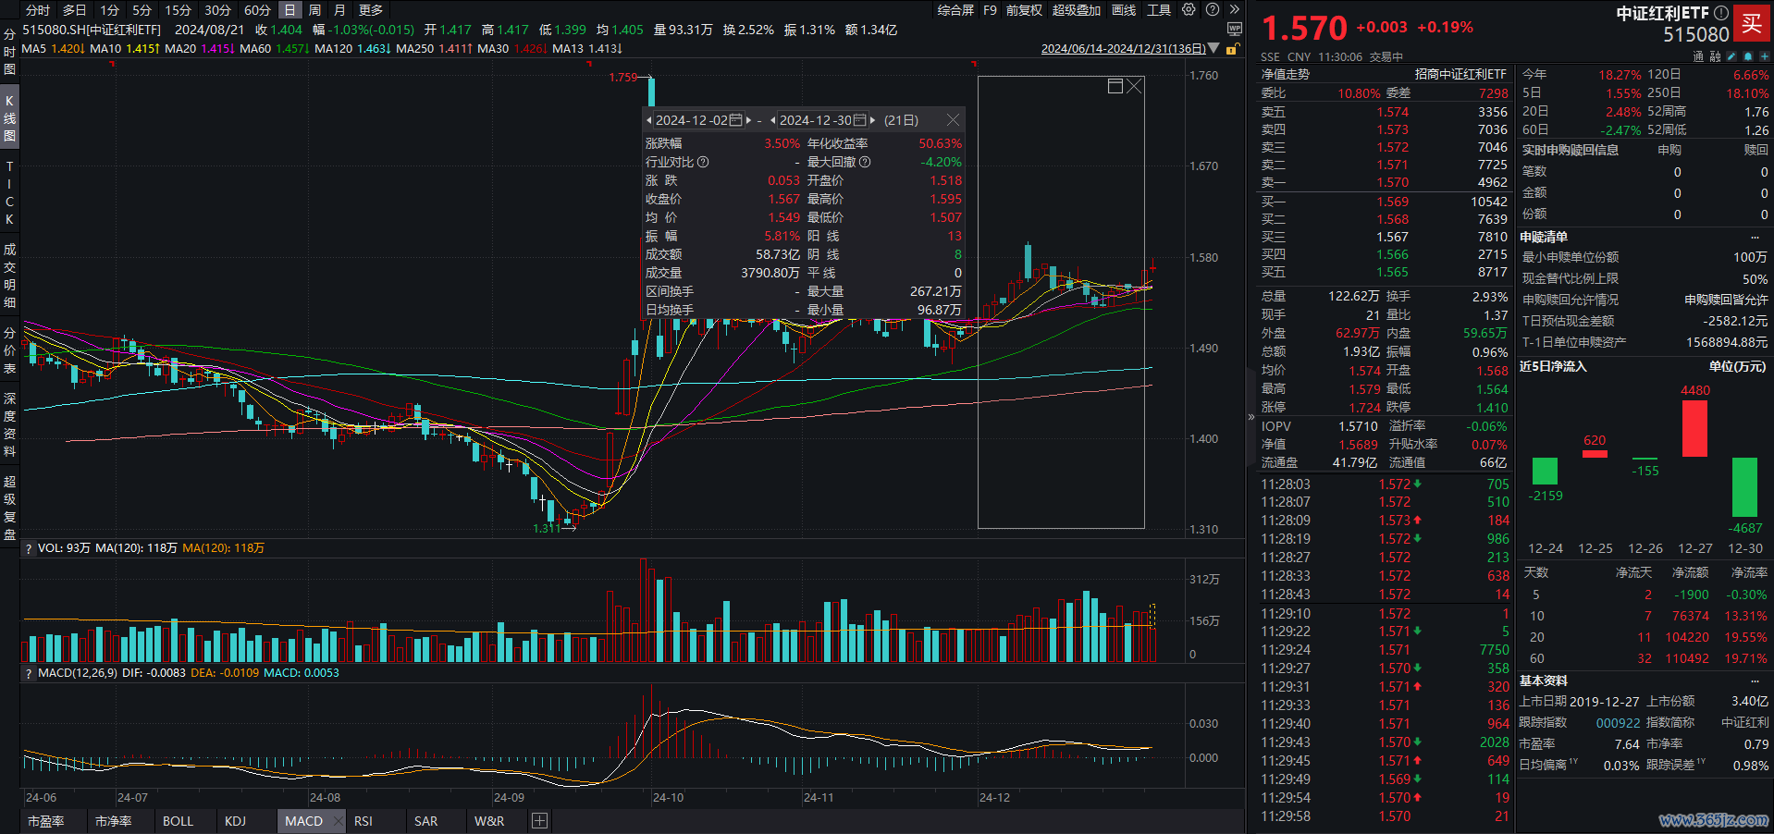Switch to 多日 timeframe
Viewport: 1774px width, 834px height.
pyautogui.click(x=74, y=10)
